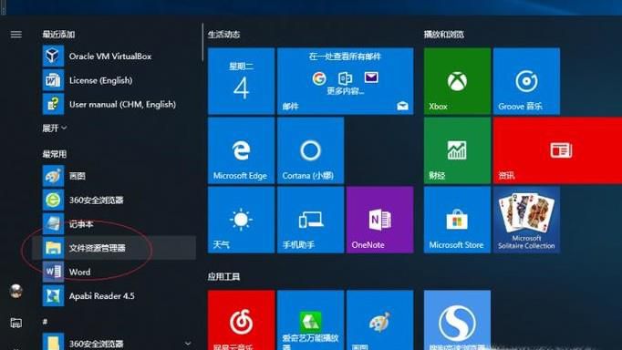
Task: Open the 手机助手 phone companion tile
Action: pos(311,220)
